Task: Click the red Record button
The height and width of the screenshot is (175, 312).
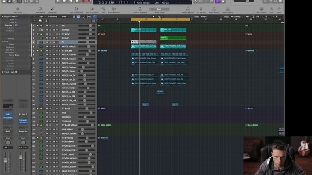Action: pyautogui.click(x=83, y=1)
